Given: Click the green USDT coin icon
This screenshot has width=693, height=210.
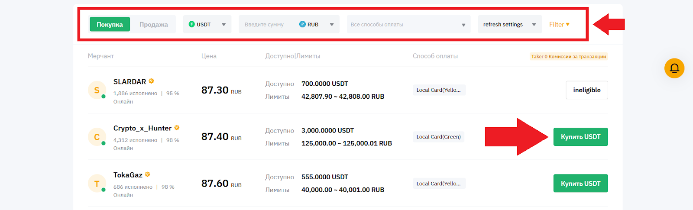Looking at the screenshot, I should point(191,24).
